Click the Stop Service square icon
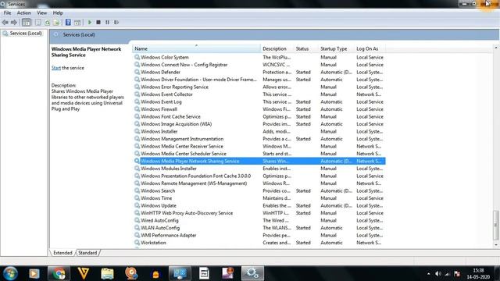Viewport: 500px width, 281px height. [x=98, y=23]
